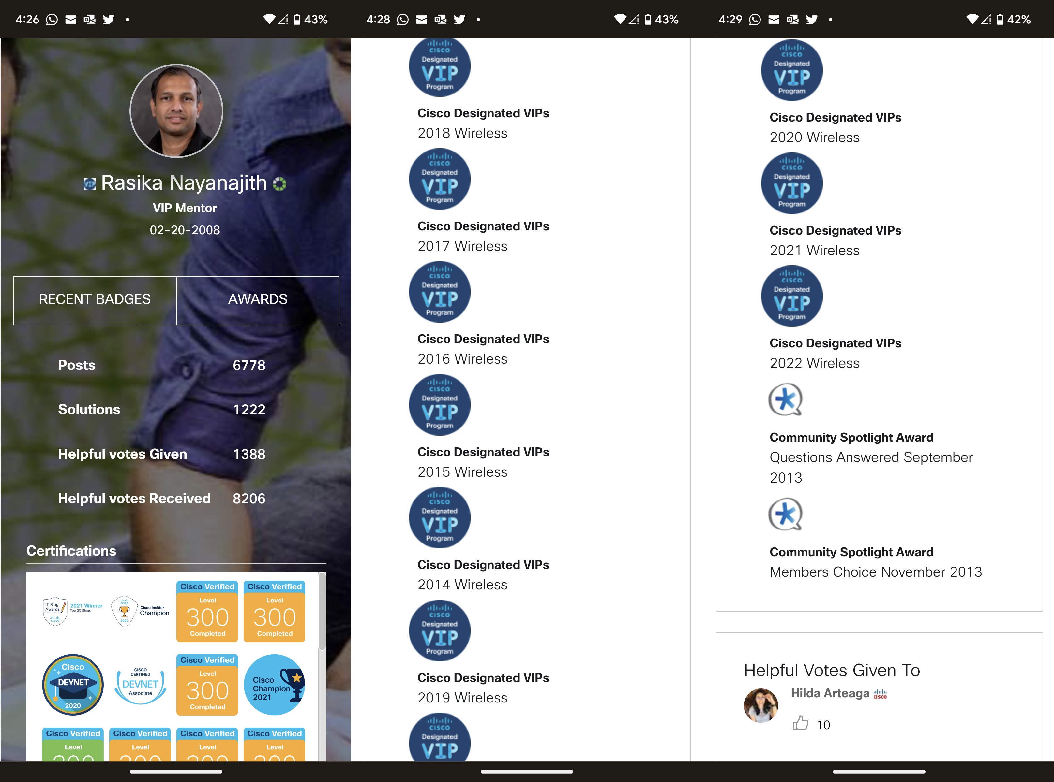Tap the Cisco Champion 2021 badge

point(274,685)
